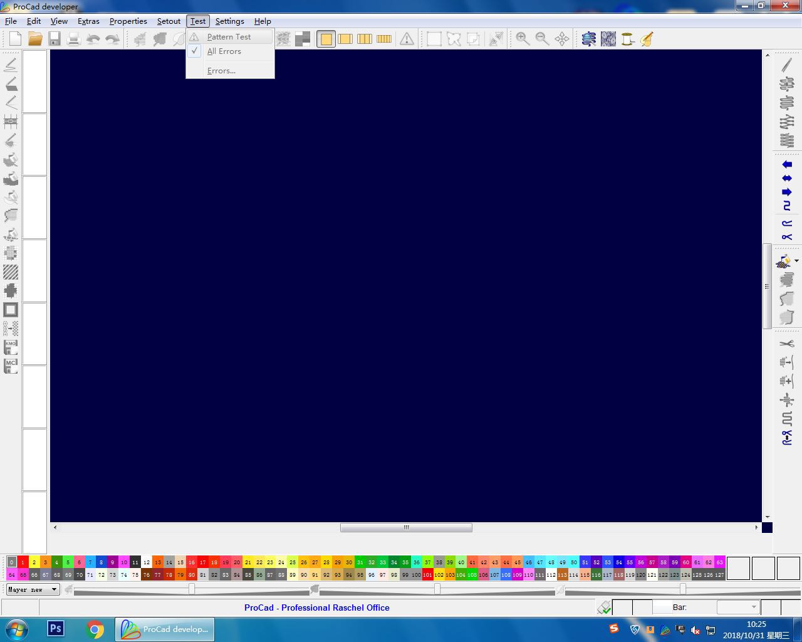Create a new file from toolbar
Viewport: 802px width, 642px height.
pyautogui.click(x=15, y=39)
